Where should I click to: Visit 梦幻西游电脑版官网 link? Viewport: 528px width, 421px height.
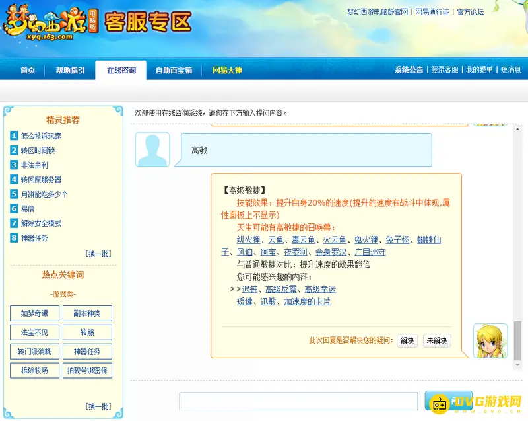[378, 12]
